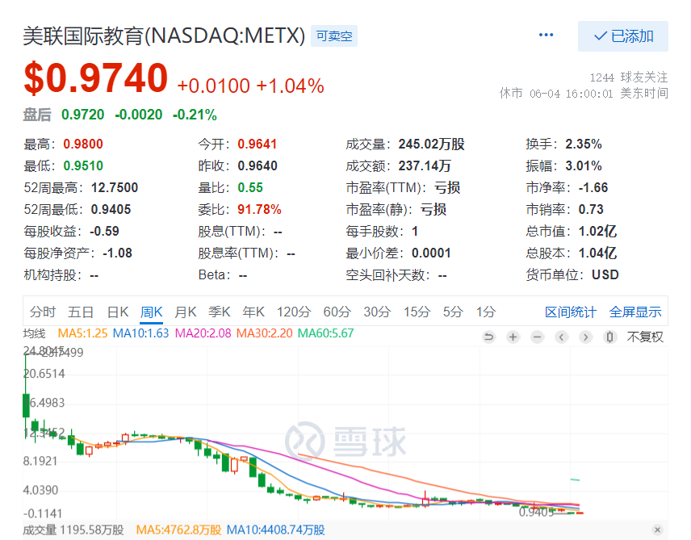Click the 可卖空 tag

pyautogui.click(x=334, y=36)
